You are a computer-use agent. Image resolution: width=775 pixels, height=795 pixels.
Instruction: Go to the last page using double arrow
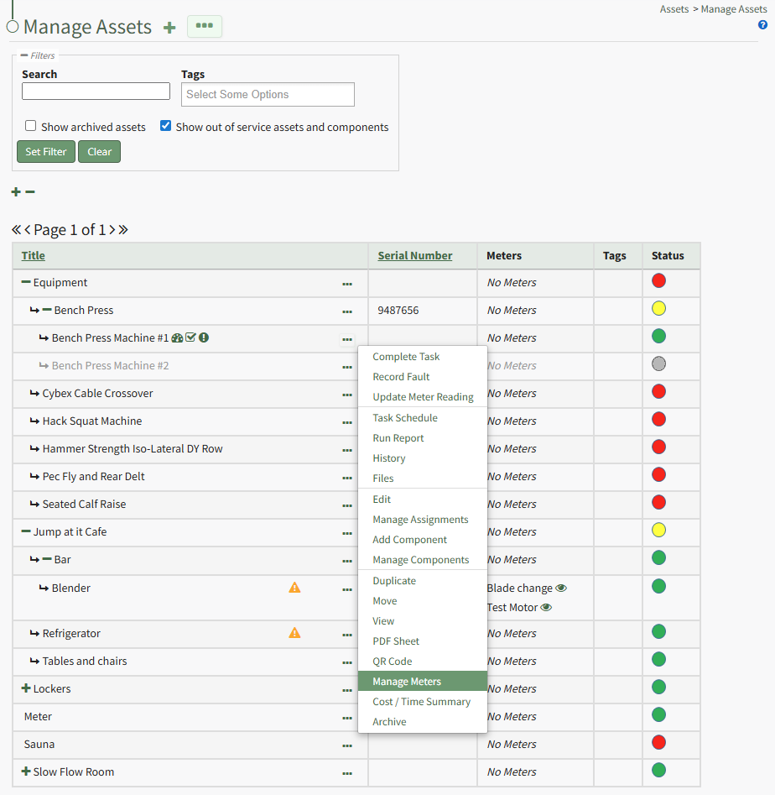pyautogui.click(x=123, y=229)
